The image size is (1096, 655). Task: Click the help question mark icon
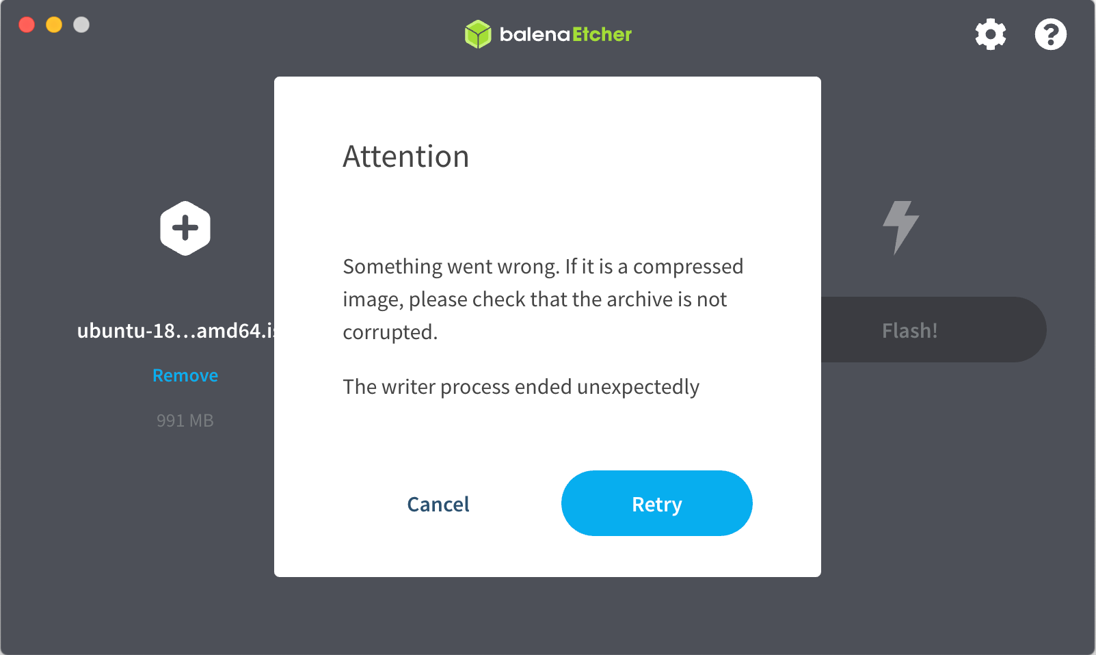1050,34
